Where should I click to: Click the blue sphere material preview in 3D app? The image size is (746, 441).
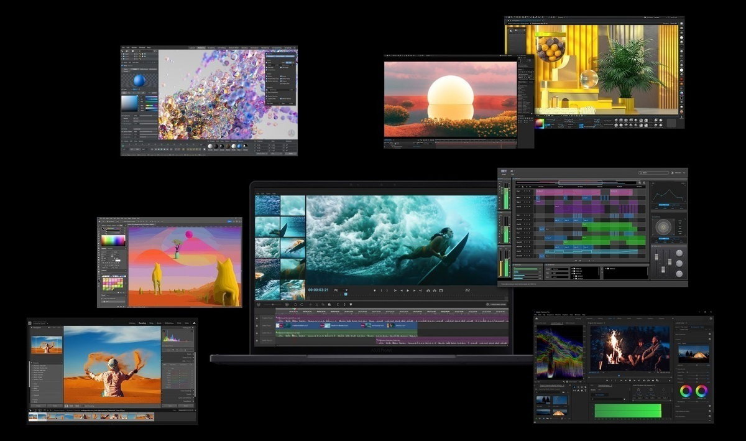click(139, 80)
